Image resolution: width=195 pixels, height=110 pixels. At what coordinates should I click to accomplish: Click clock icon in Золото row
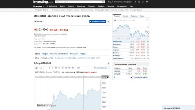click(148, 47)
